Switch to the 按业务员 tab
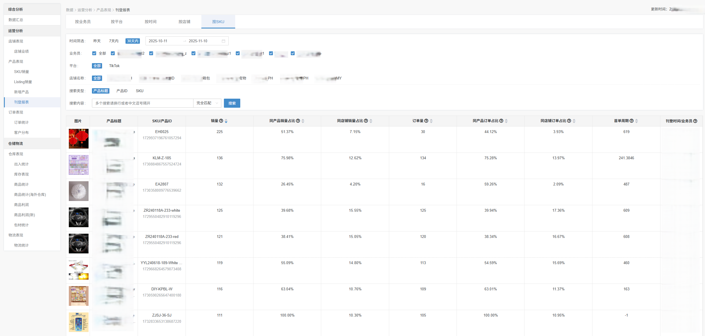The image size is (705, 336). pyautogui.click(x=83, y=22)
